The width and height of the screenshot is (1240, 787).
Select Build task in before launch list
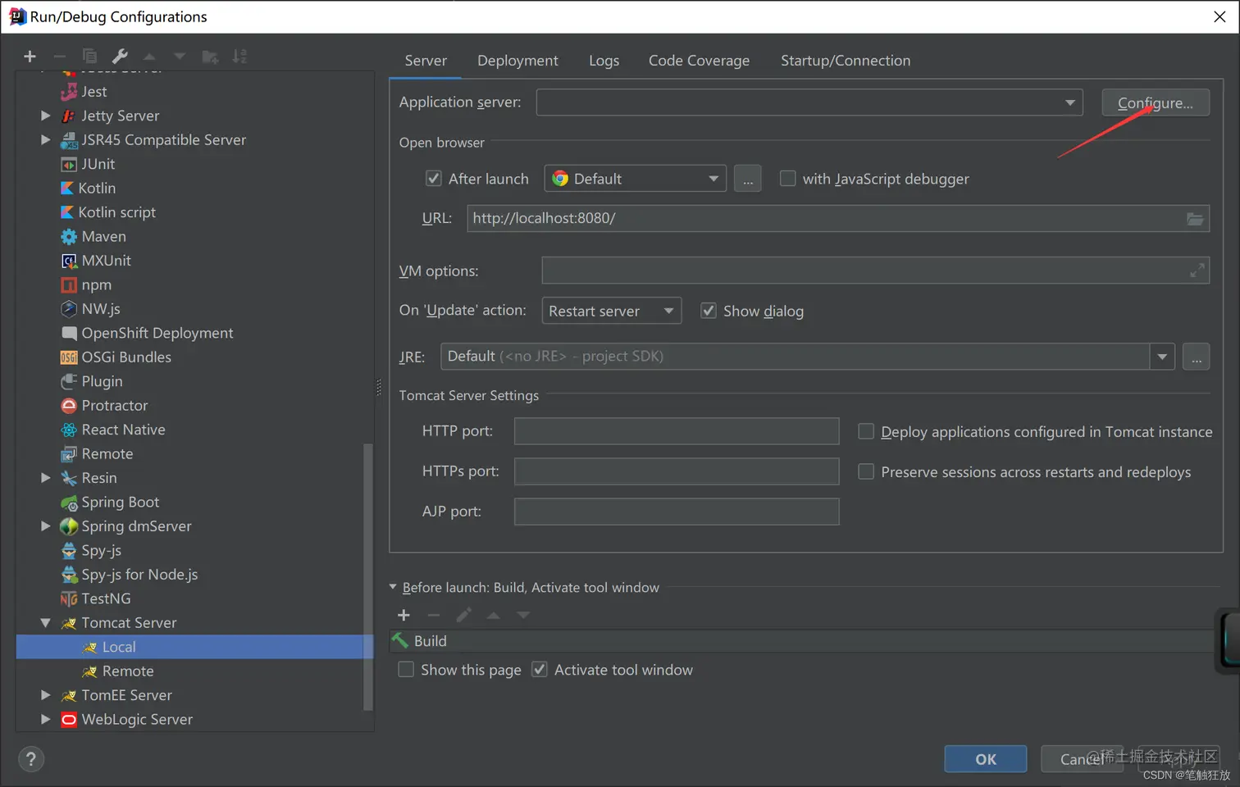pos(802,641)
